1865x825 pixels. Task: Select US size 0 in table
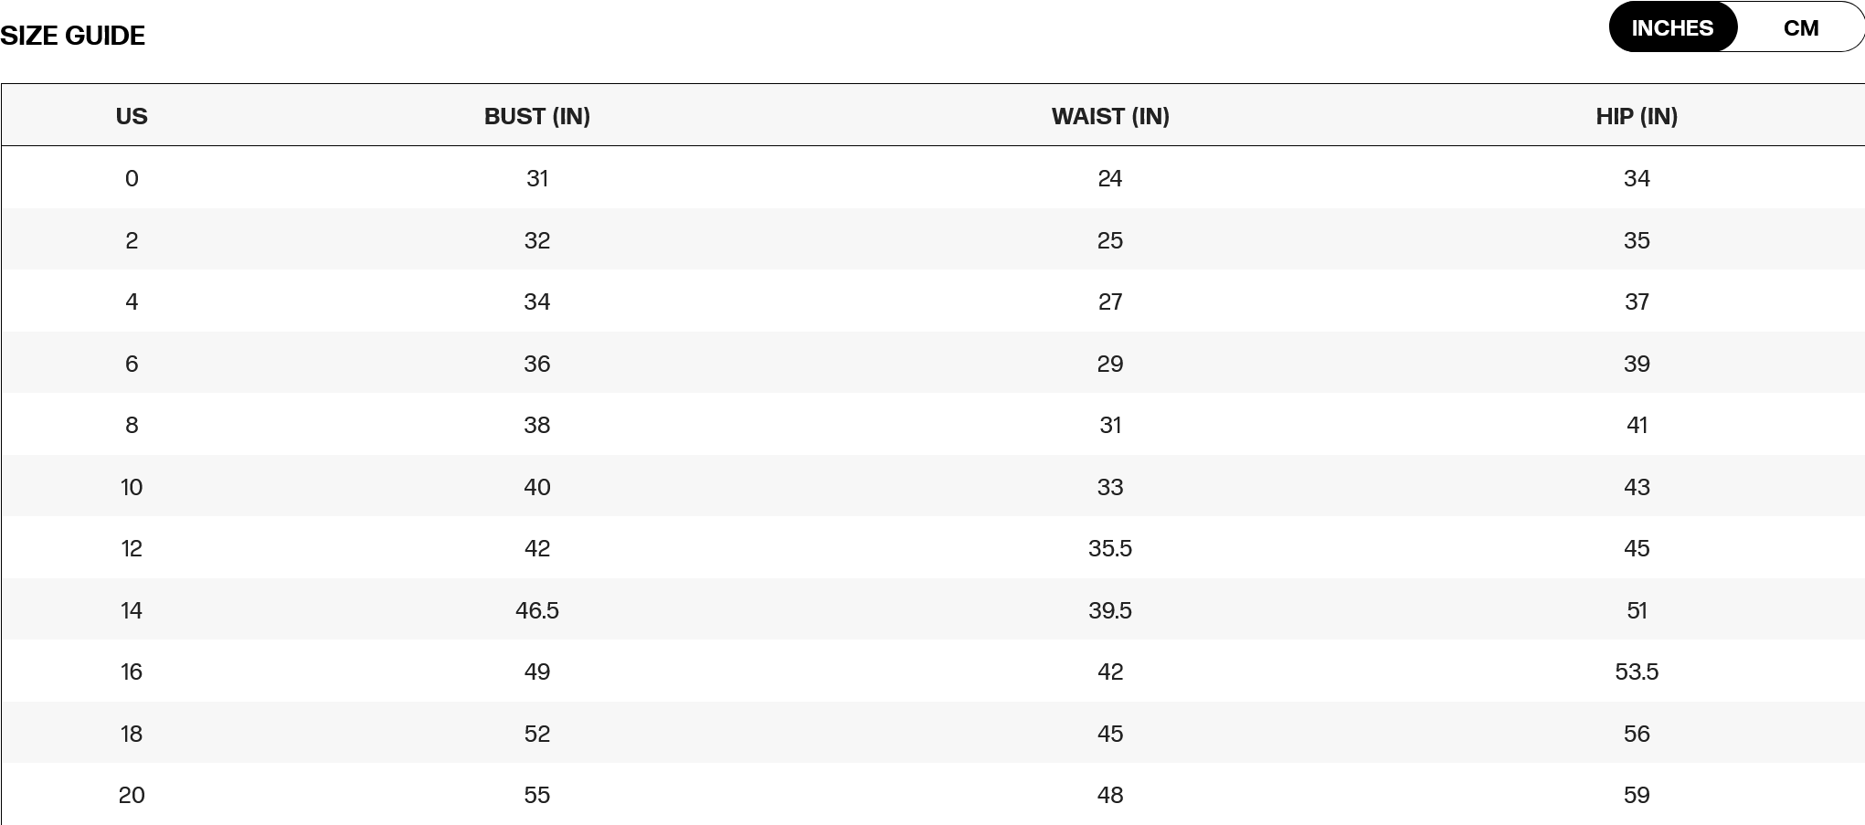[x=132, y=178]
